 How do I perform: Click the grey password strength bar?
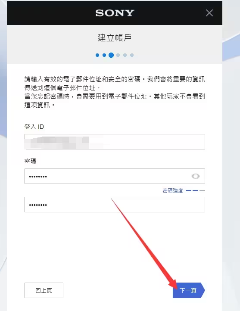pyautogui.click(x=203, y=191)
